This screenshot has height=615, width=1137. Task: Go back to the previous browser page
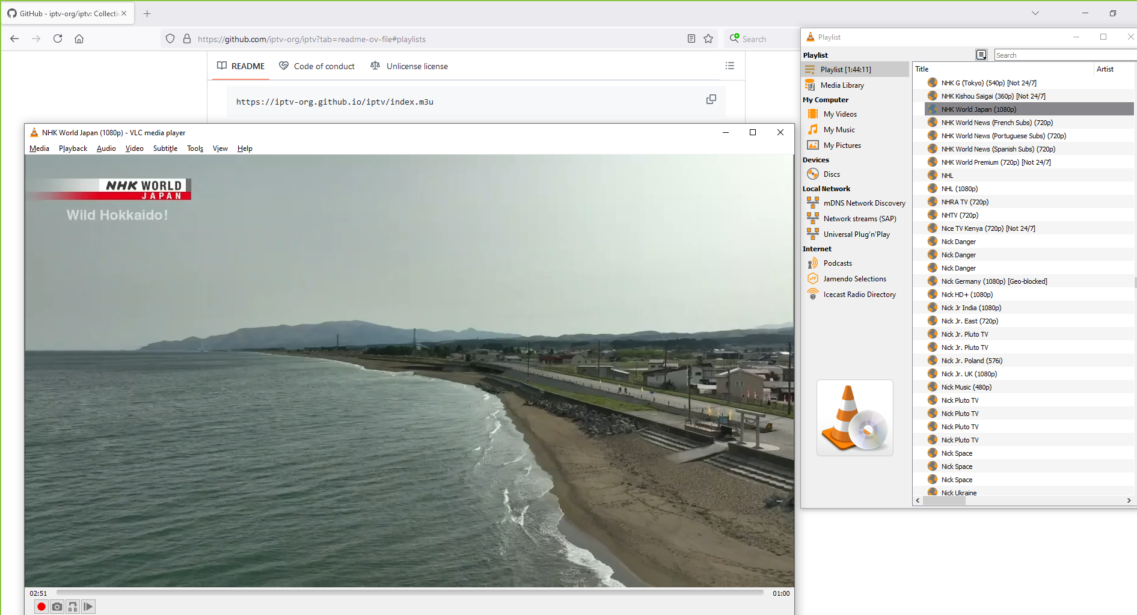coord(14,39)
